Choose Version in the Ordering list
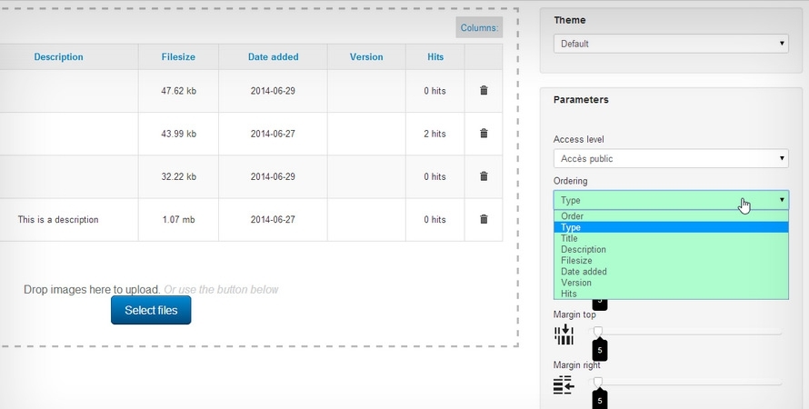The image size is (809, 409). [671, 283]
